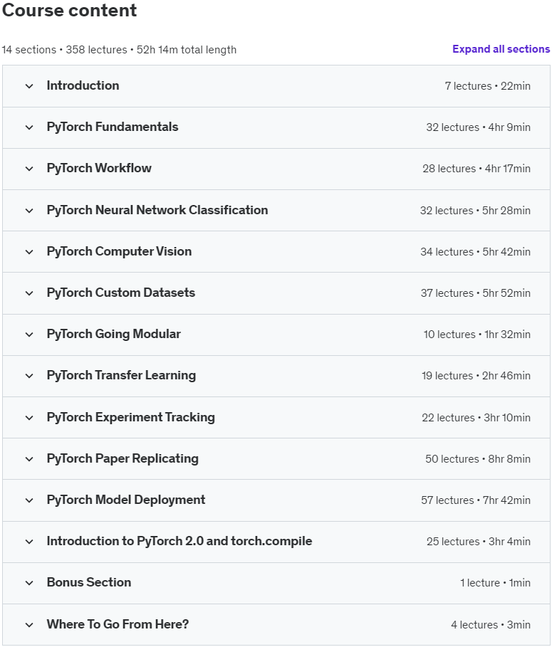Open the PyTorch Transfer Learning title
552x647 pixels.
click(121, 375)
